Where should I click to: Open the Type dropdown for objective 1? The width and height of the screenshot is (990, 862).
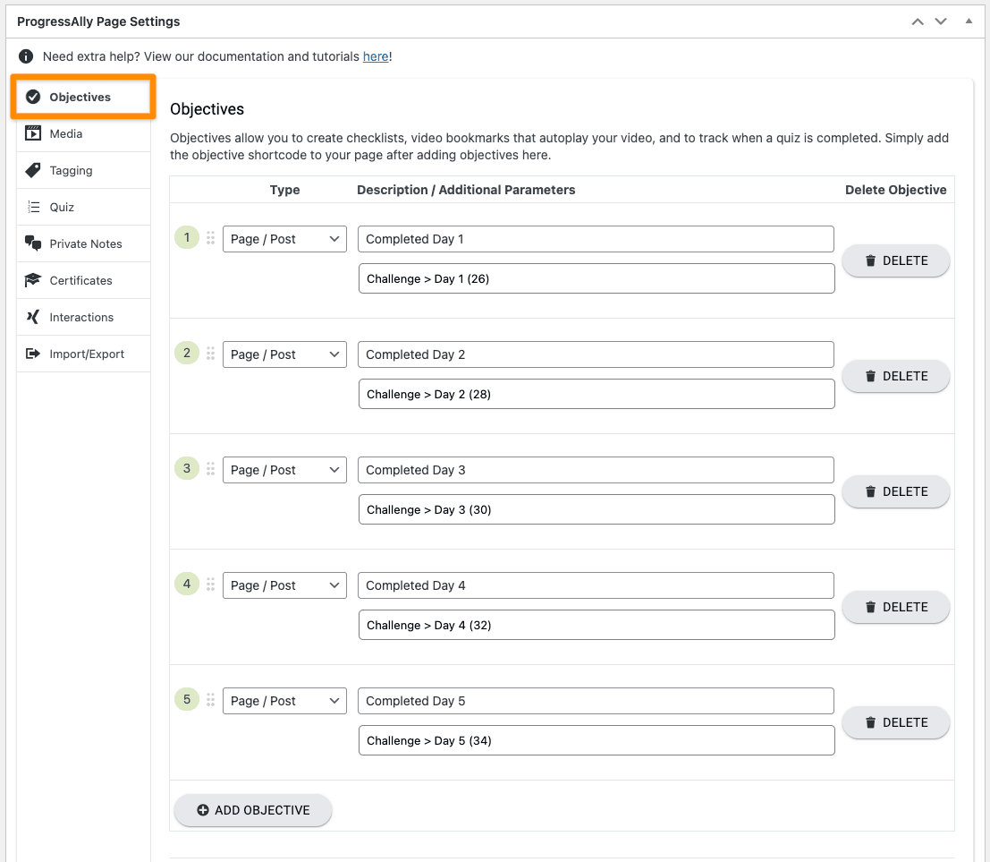point(284,238)
